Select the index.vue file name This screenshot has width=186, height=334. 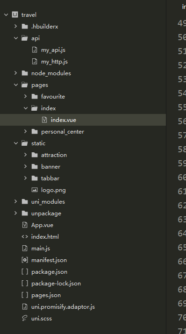(x=64, y=120)
